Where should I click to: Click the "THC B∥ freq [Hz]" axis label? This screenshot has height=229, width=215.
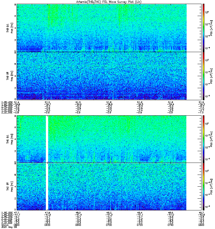click(x=10, y=187)
